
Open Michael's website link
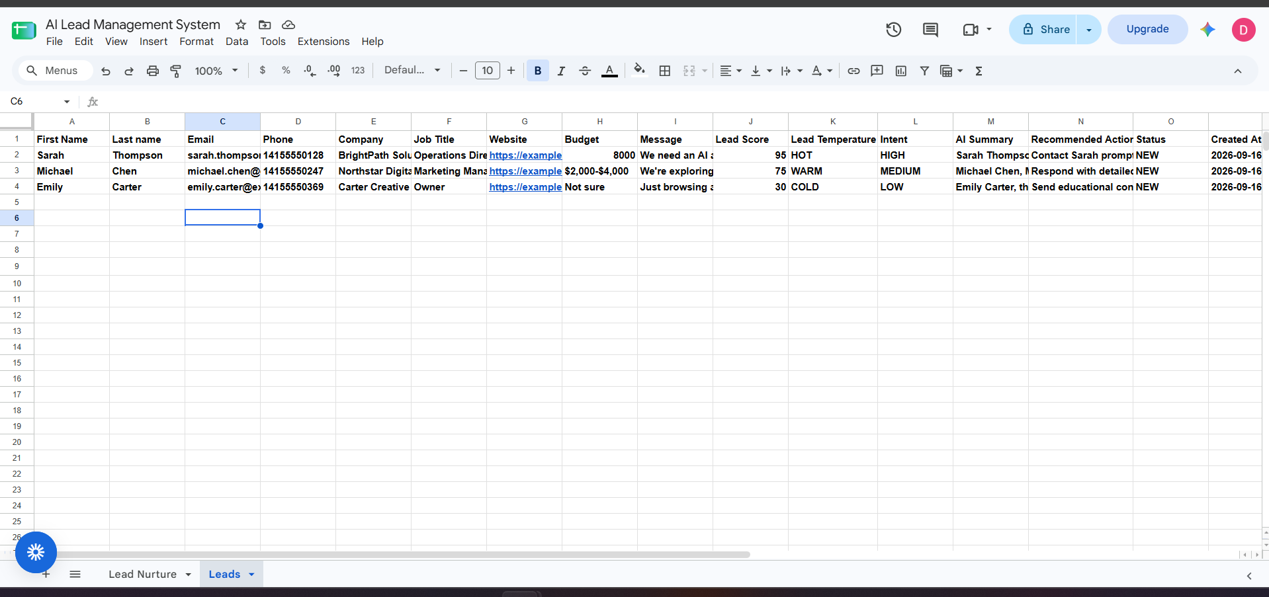tap(525, 171)
